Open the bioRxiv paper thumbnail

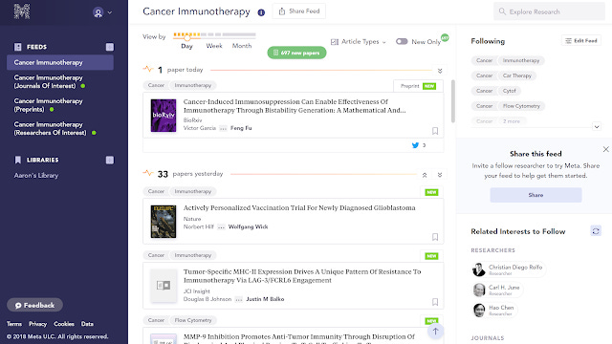tap(164, 116)
